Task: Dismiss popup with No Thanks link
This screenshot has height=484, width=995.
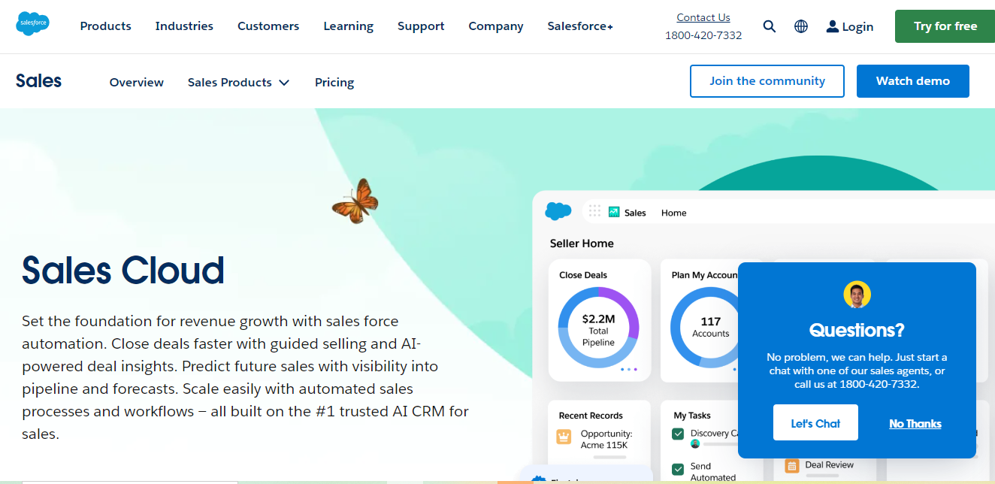Action: (x=915, y=424)
